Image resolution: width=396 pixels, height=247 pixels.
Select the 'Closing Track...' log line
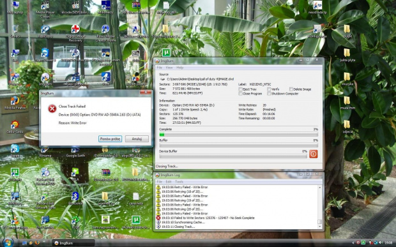[178, 227]
